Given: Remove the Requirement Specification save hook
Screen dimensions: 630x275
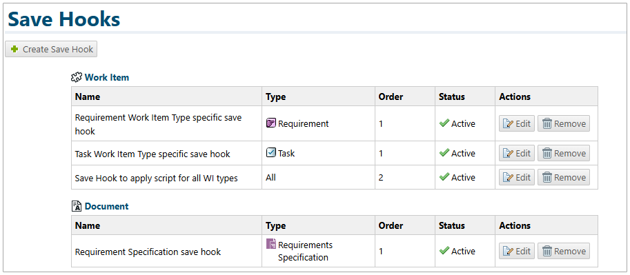Looking at the screenshot, I should point(564,251).
